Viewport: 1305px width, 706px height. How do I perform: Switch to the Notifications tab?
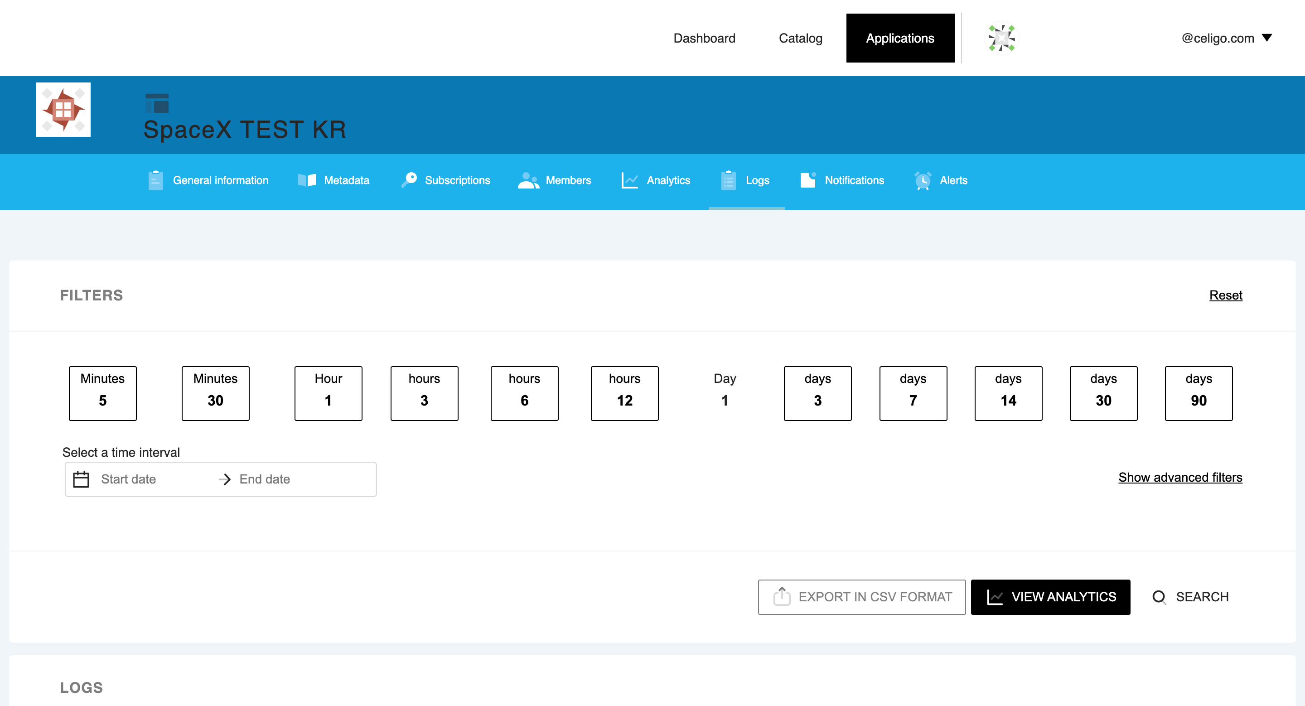842,180
